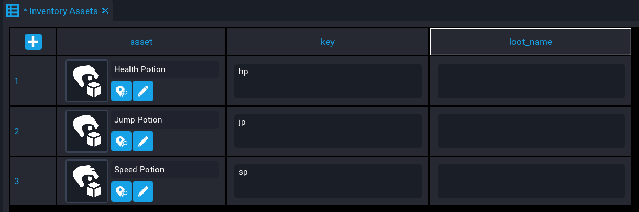This screenshot has height=212, width=639.
Task: Locate the Health Potion asset with browse icon
Action: pos(121,91)
